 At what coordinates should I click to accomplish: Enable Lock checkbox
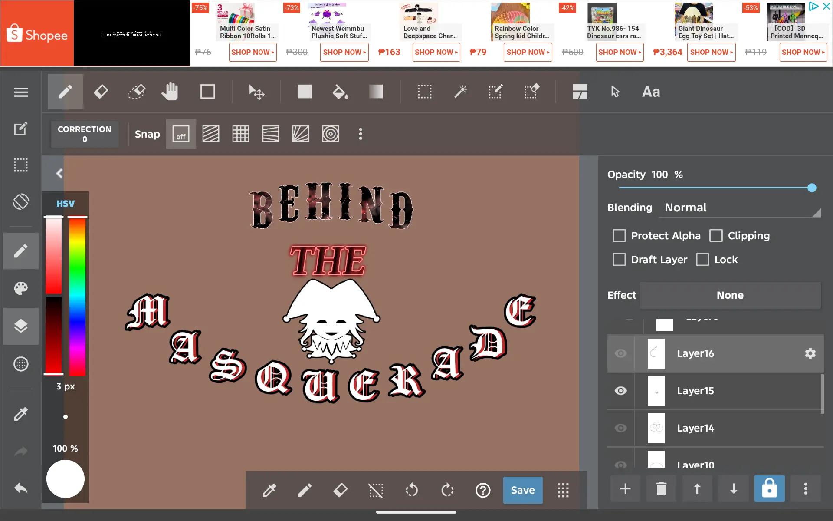click(702, 260)
